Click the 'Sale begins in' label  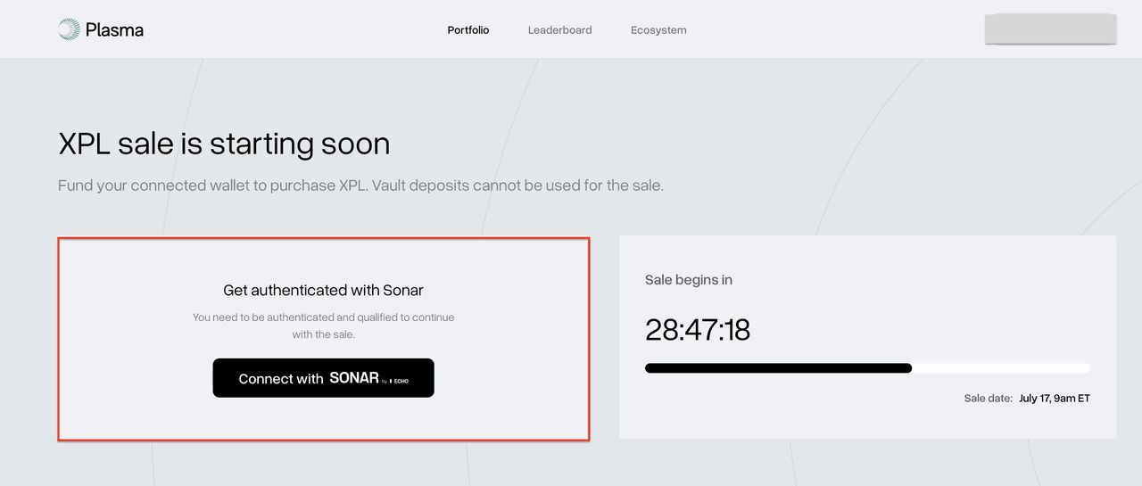(689, 280)
